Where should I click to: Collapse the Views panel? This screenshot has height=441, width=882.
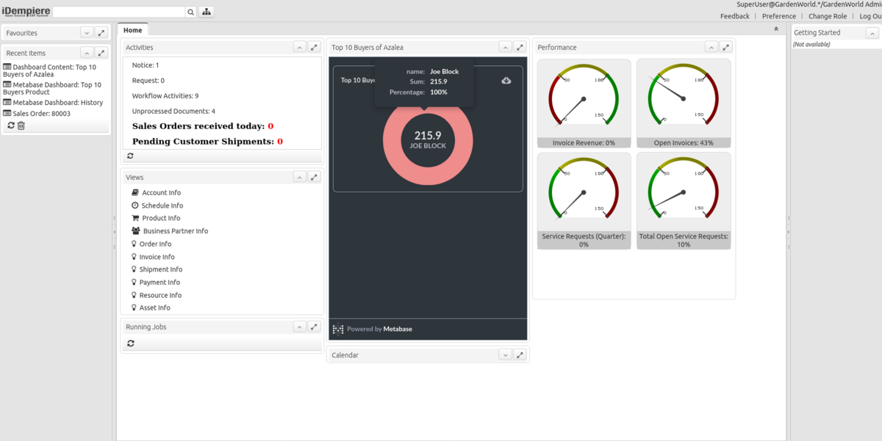click(x=299, y=177)
